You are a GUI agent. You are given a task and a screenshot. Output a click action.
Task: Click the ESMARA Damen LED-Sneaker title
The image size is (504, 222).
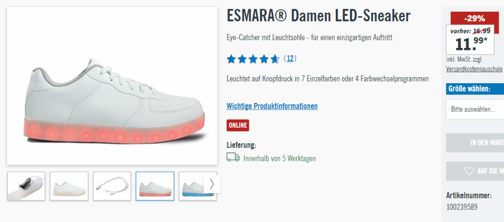pyautogui.click(x=319, y=16)
